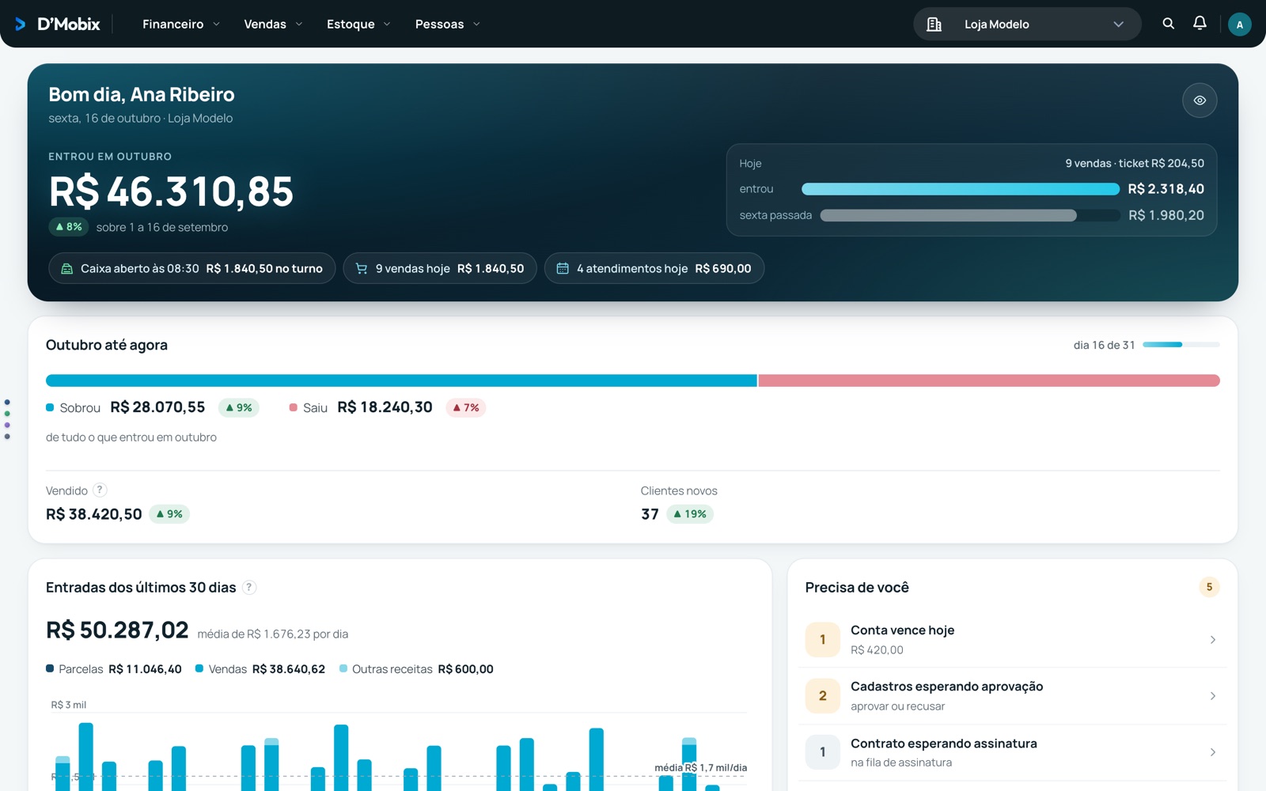Click Caixa aberto às 08:30 chip
This screenshot has width=1266, height=791.
tap(191, 269)
